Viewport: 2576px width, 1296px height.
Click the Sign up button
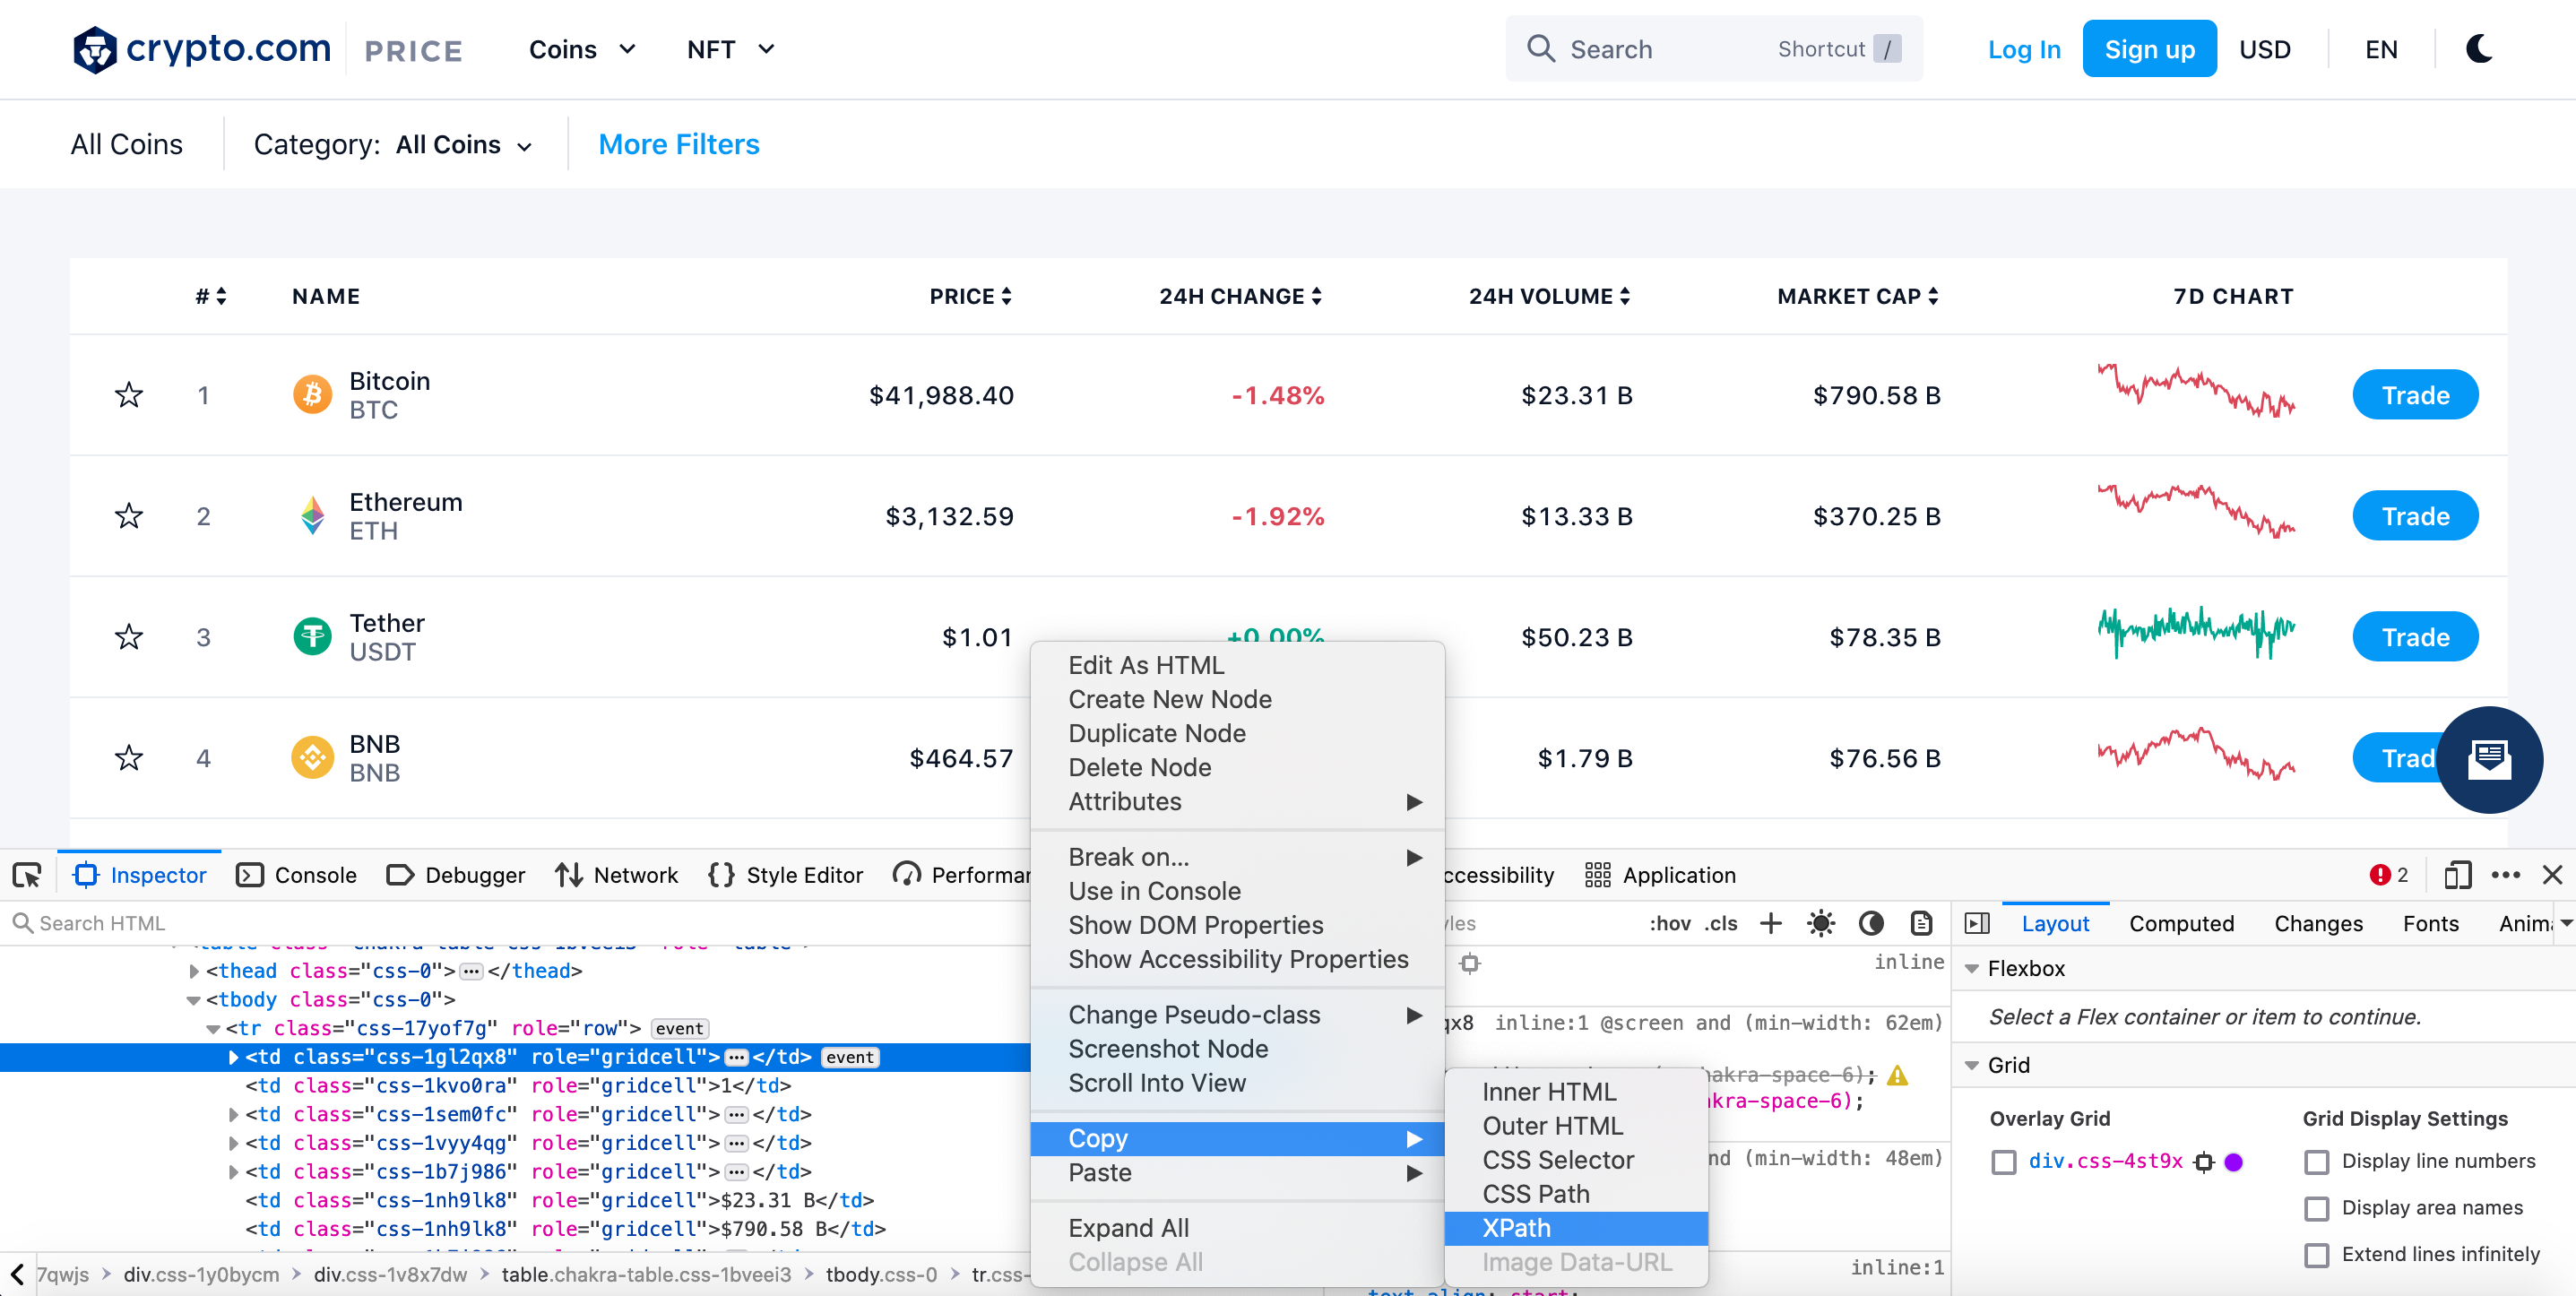click(2149, 49)
